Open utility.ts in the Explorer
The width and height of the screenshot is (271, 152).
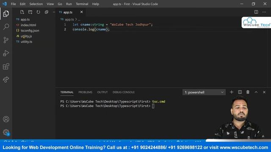[x=26, y=42]
